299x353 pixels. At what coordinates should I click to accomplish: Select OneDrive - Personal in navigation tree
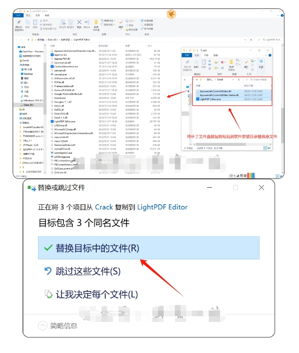pos(31,52)
